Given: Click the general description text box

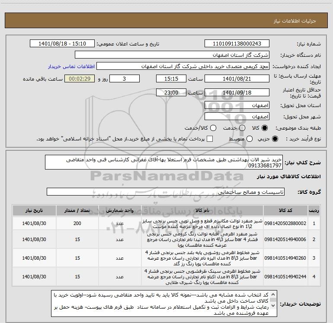Looking at the screenshot, I should click(x=164, y=163).
